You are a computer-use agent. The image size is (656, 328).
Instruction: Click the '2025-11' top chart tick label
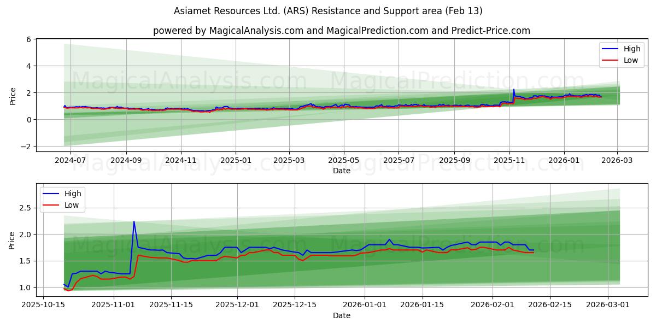pos(509,161)
